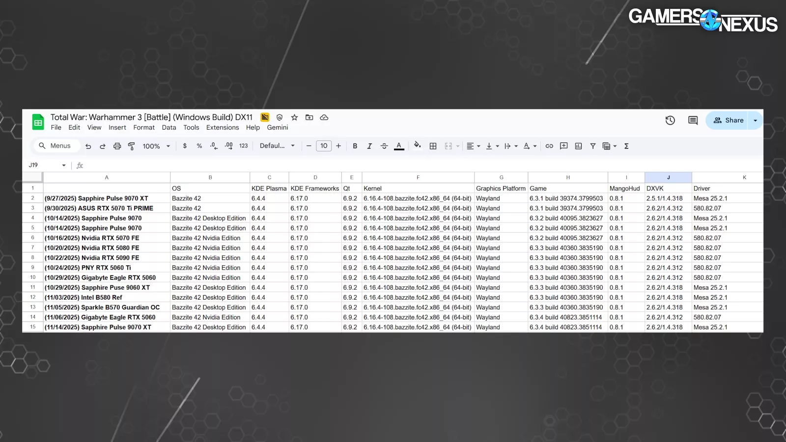Increase font size with plus button
Image resolution: width=786 pixels, height=442 pixels.
point(338,146)
